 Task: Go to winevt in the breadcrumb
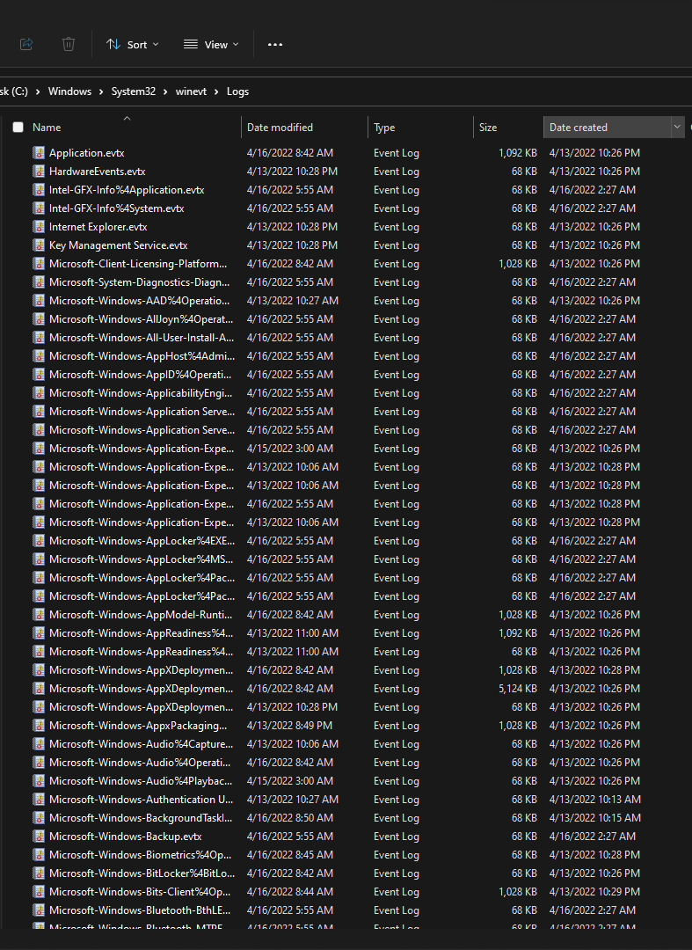(191, 91)
